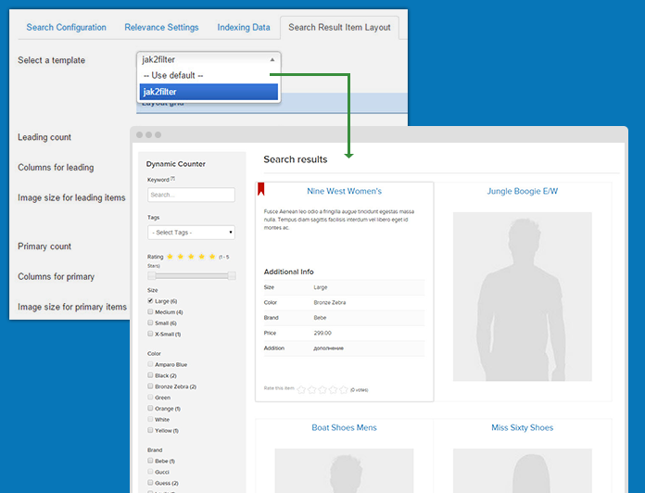Image resolution: width=645 pixels, height=493 pixels.
Task: Open the '- Select Tags -' dropdown
Action: pos(191,233)
